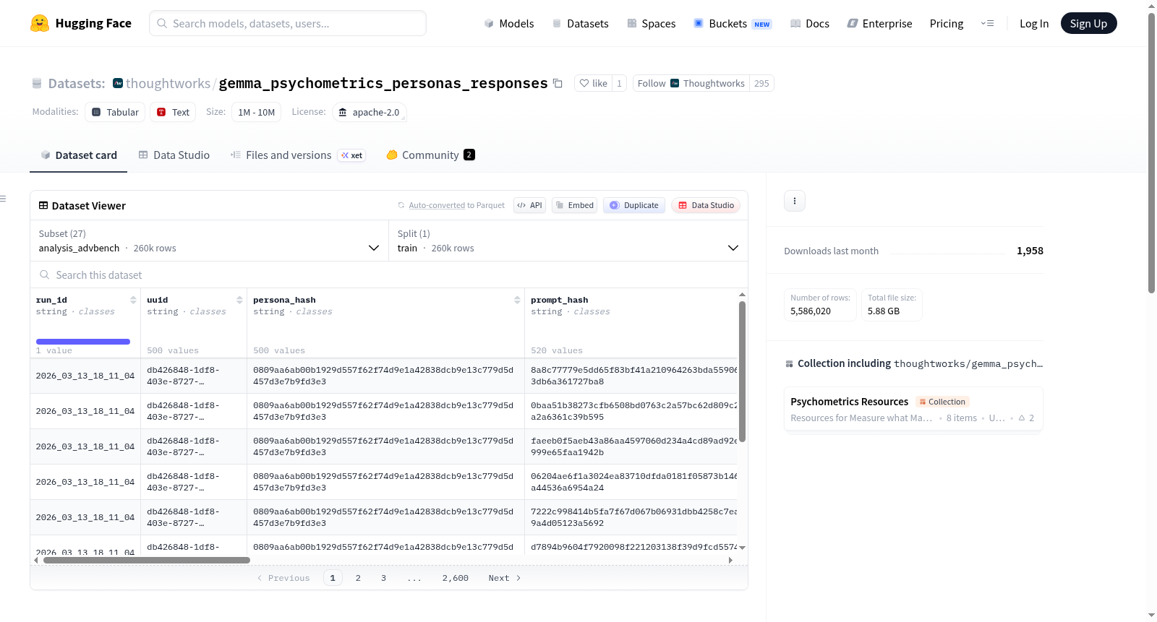The width and height of the screenshot is (1157, 622).
Task: Open the left sidebar toggle icon
Action: click(3, 199)
